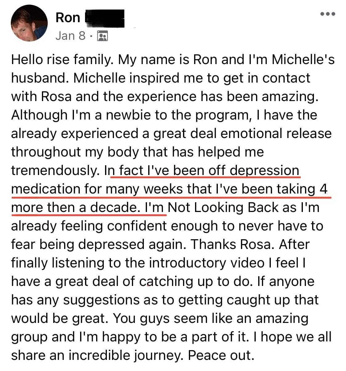Open the three-dot post options menu

pyautogui.click(x=327, y=14)
